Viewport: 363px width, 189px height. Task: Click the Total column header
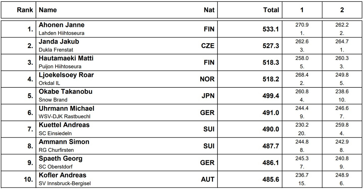click(x=271, y=10)
